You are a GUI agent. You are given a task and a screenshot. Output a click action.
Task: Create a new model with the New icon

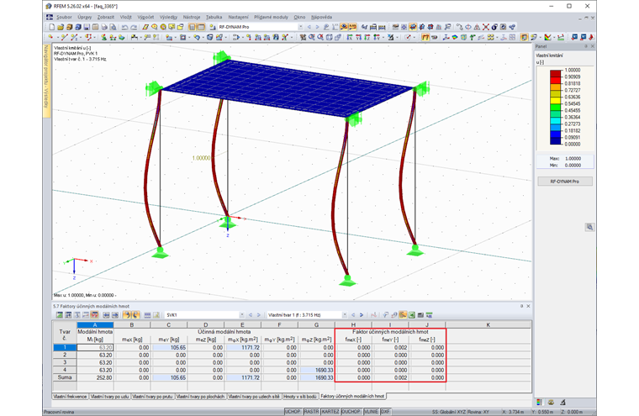(52, 27)
